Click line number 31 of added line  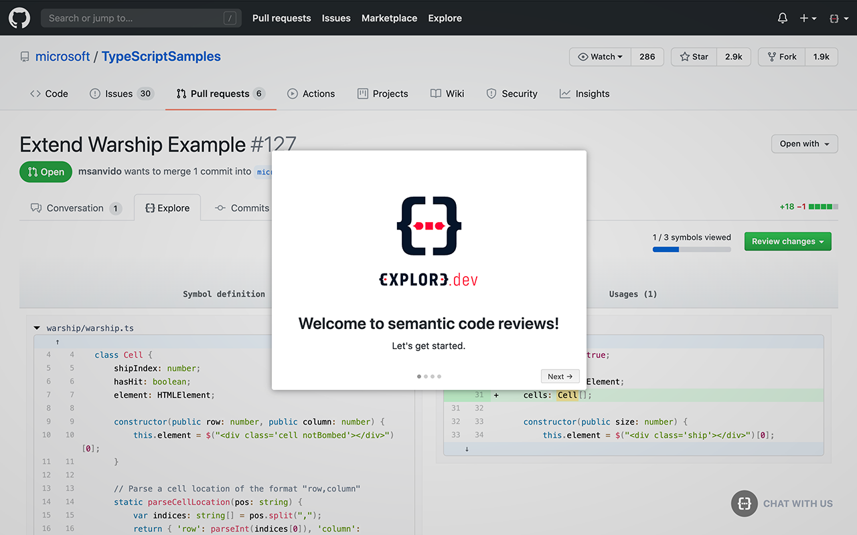point(479,395)
